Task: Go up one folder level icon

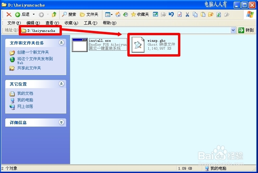Action: pyautogui.click(x=54, y=14)
